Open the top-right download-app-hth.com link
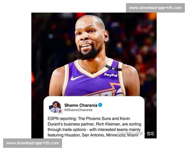Image resolution: width=188 pixels, height=151 pixels. tap(155, 8)
